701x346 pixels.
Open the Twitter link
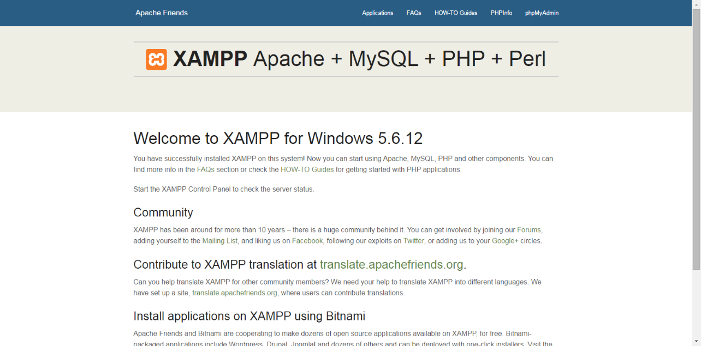point(414,241)
